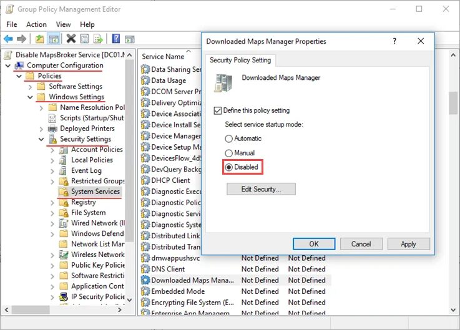
Task: Click the tree pane scroll right arrow
Action: pos(120,309)
